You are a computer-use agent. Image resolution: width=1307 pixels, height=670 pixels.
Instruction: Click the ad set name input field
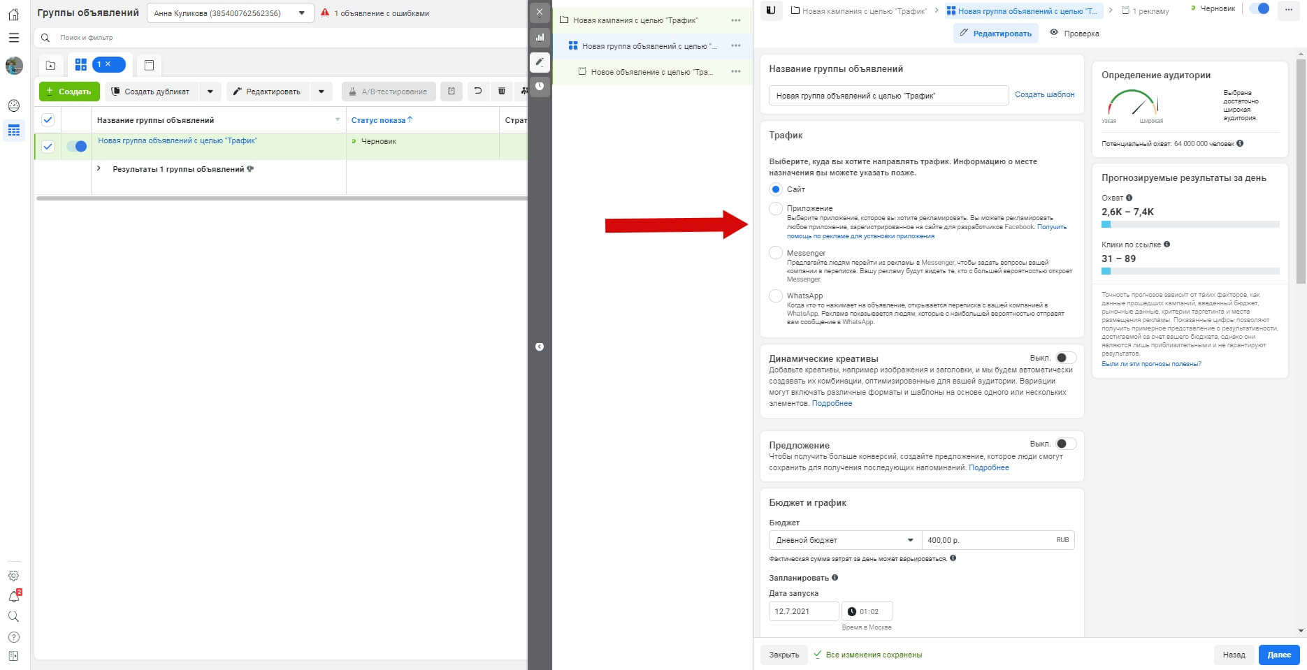coord(888,96)
